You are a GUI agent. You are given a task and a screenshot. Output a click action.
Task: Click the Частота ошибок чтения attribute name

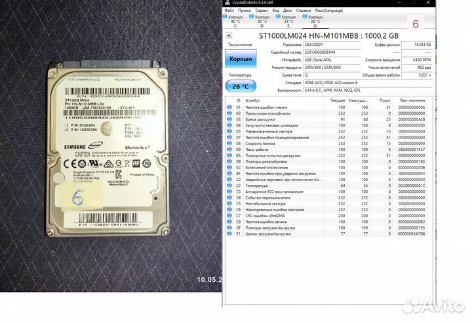[266, 108]
